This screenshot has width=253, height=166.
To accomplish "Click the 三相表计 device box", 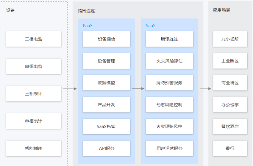I will click(x=34, y=94).
